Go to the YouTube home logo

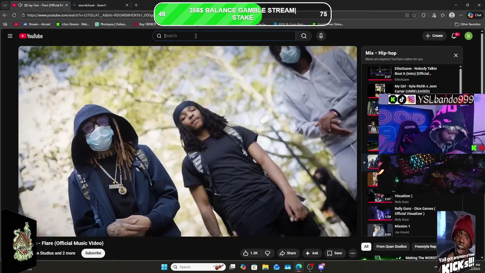pos(31,36)
